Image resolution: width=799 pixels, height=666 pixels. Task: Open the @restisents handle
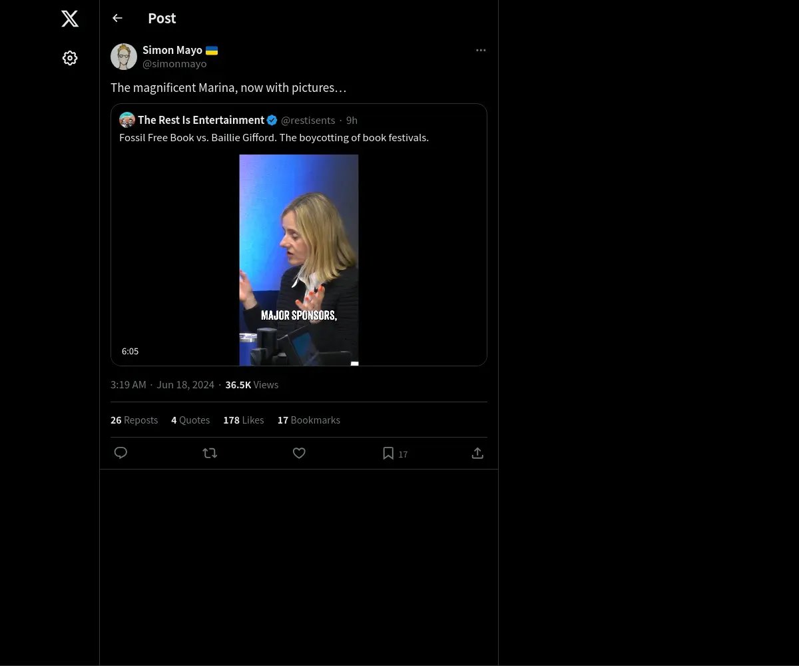pyautogui.click(x=308, y=120)
